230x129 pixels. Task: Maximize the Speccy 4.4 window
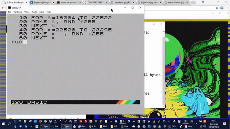[133, 8]
